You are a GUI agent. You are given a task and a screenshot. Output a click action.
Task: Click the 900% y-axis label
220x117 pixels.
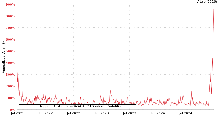tap(10, 4)
